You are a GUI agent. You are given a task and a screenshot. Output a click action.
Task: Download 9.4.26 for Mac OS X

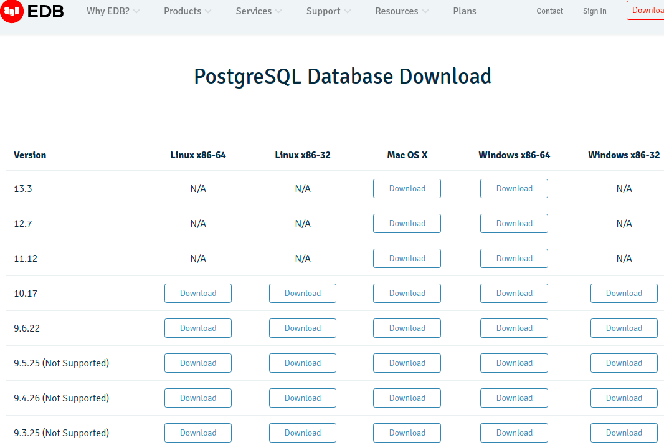(x=407, y=398)
